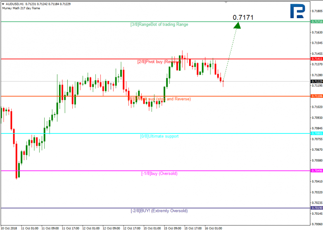Viewport: 323px width, 230px height.
Task: Click the '[-1/8]buy (Oversold)' level label
Action: pos(159,173)
